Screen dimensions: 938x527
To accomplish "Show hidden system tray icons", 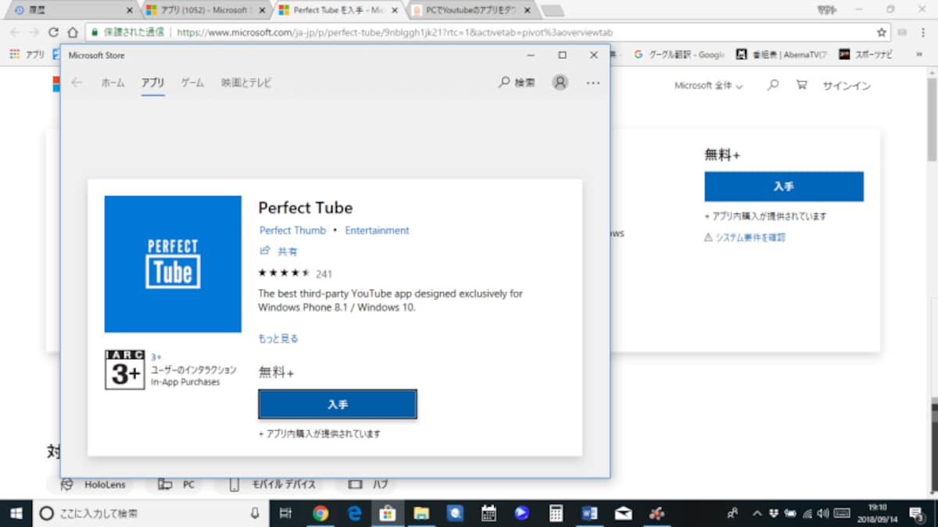I will (x=757, y=514).
